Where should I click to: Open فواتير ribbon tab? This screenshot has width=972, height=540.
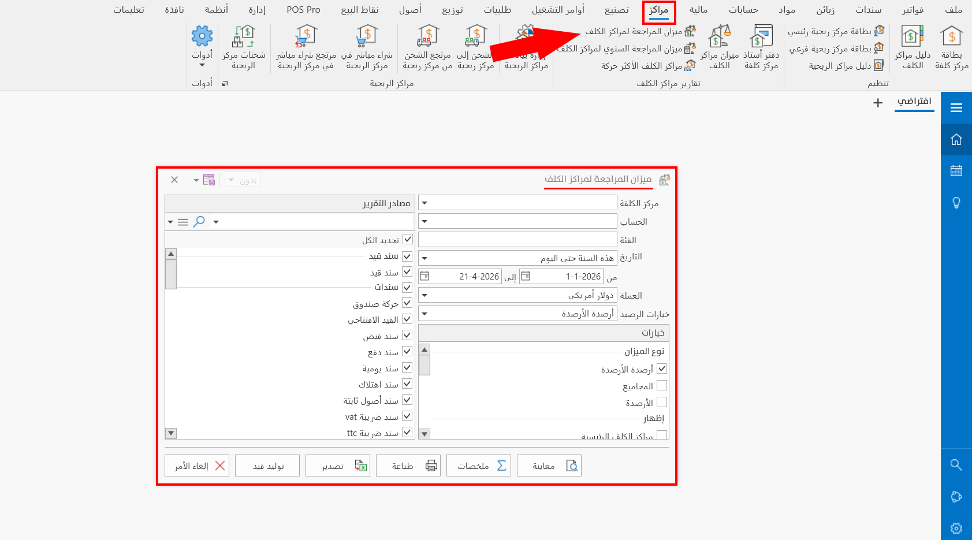tap(913, 10)
